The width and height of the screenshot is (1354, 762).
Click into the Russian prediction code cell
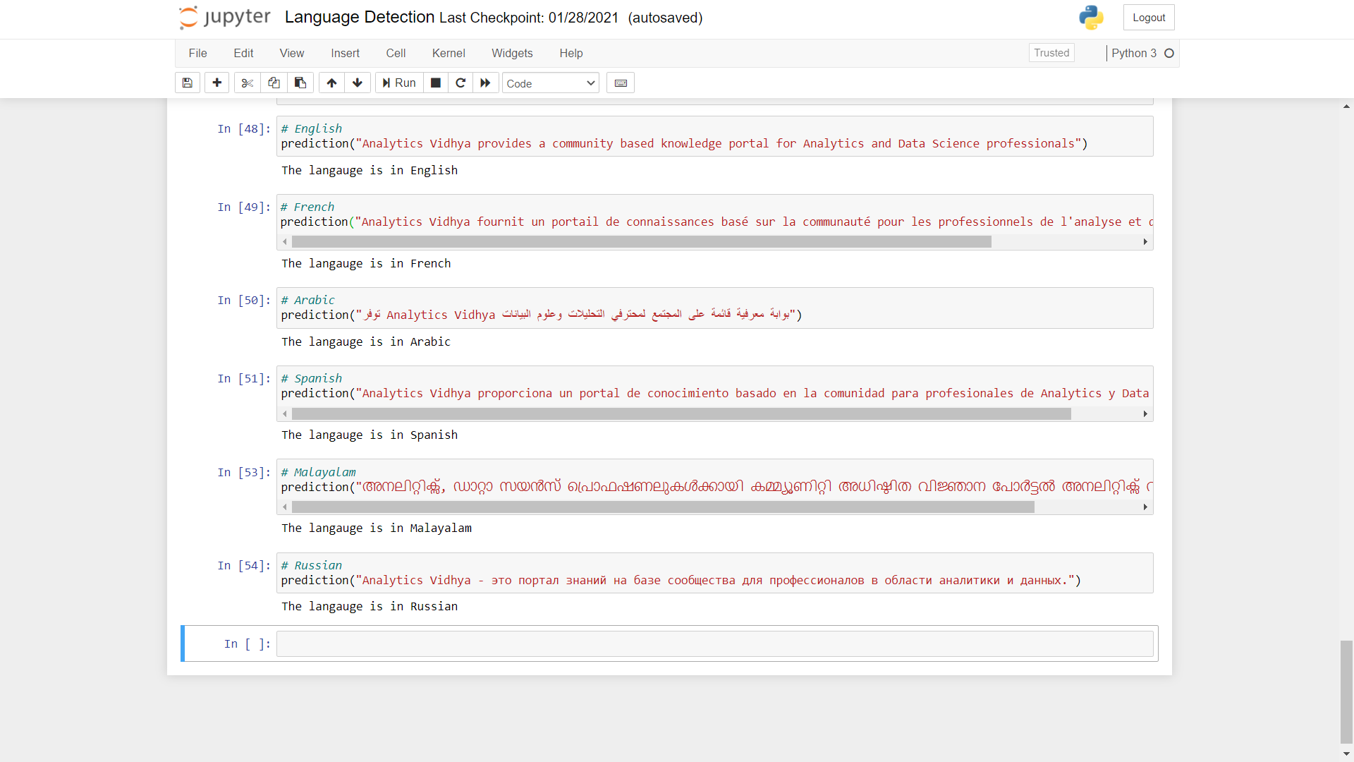[x=715, y=573]
